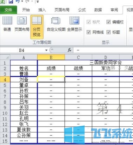Switch to the 页面布局 ribbon tab

[x=62, y=10]
